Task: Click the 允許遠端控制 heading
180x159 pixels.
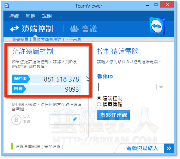Action: (33, 51)
